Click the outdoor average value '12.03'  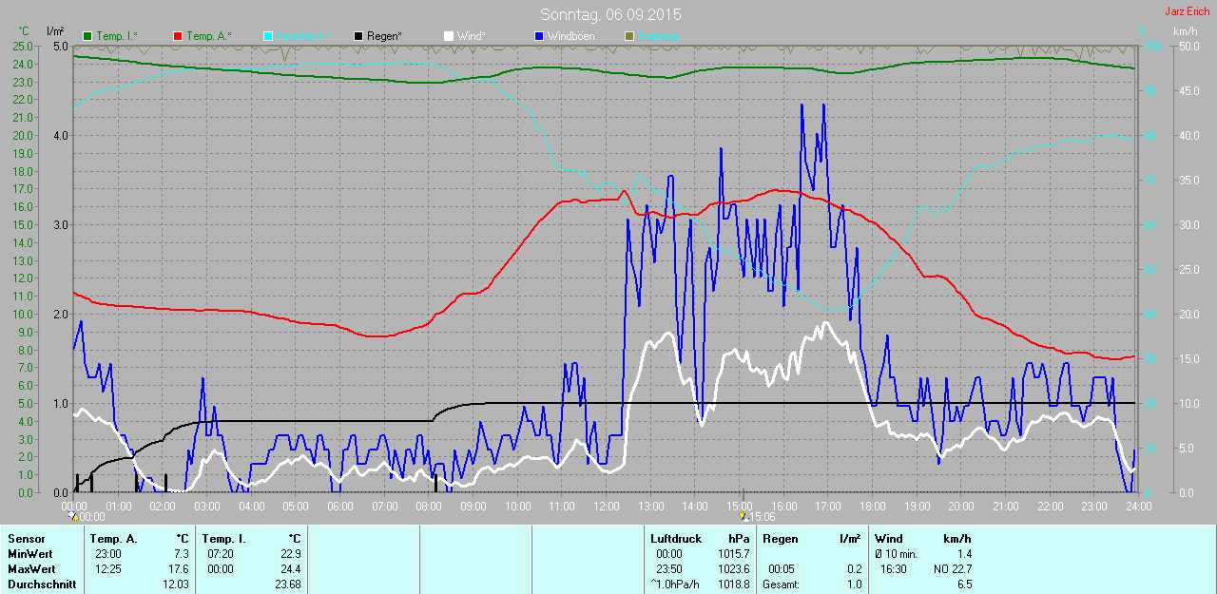tap(175, 584)
